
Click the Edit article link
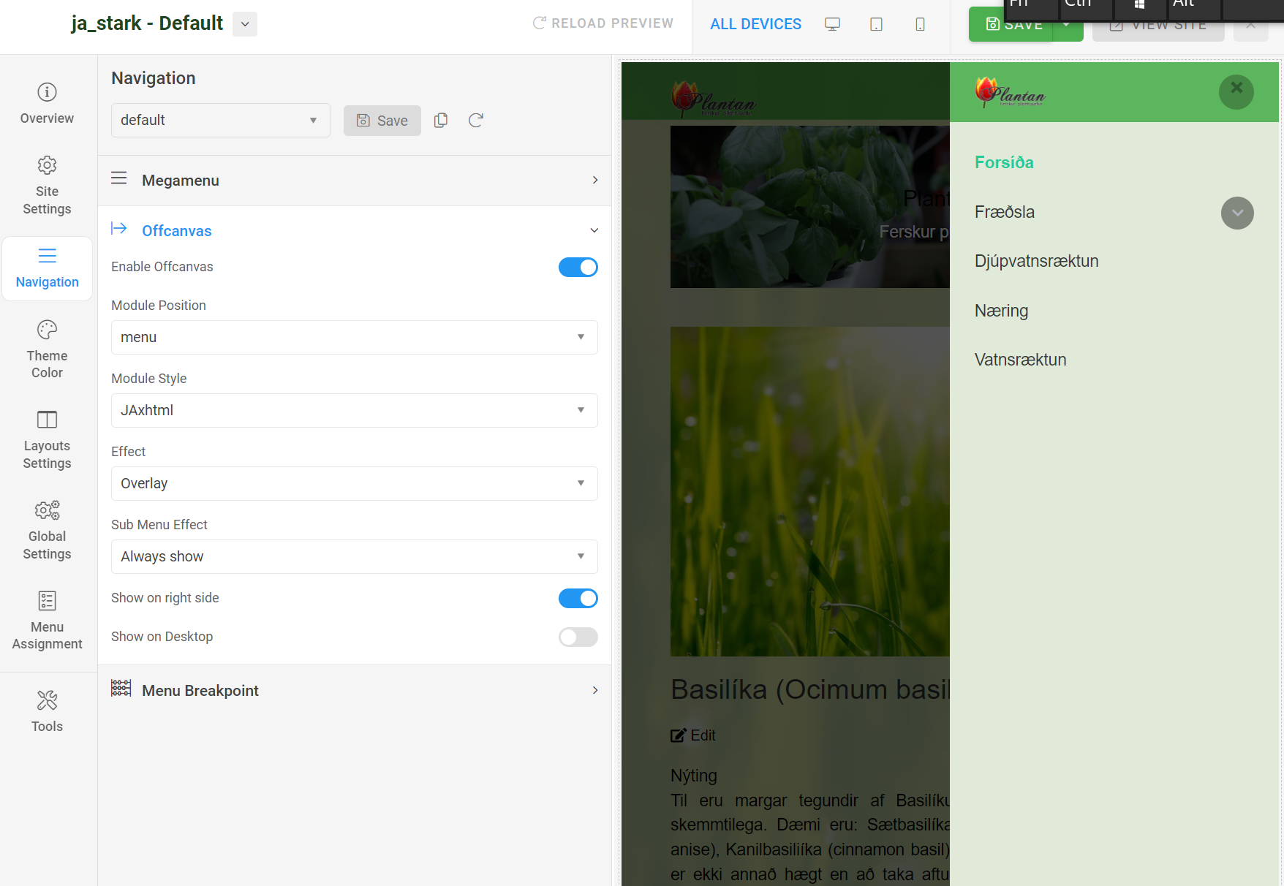point(693,735)
